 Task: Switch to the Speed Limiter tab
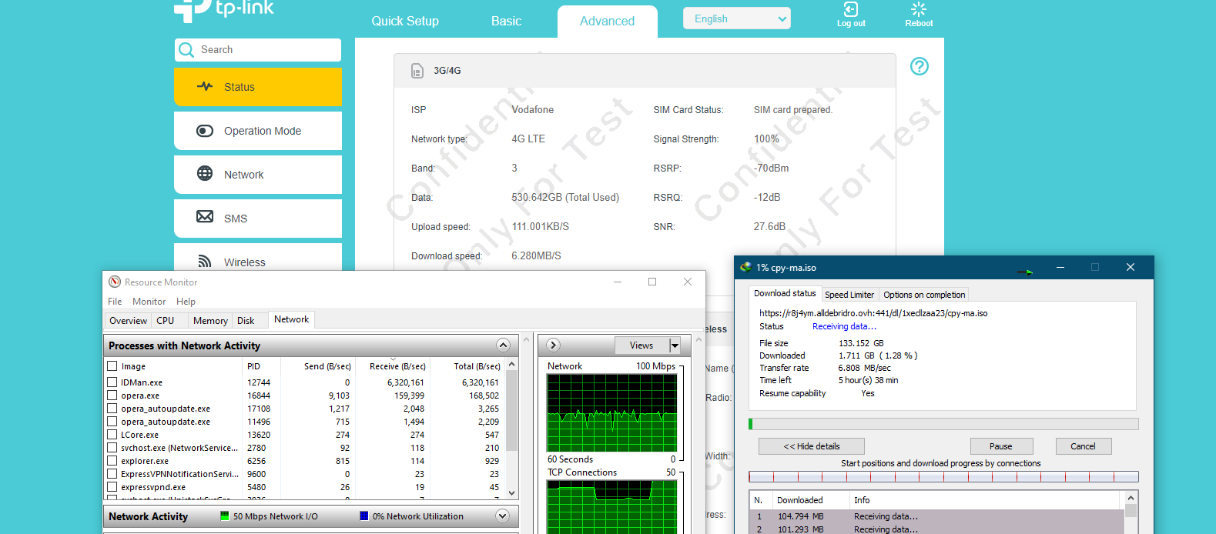849,295
